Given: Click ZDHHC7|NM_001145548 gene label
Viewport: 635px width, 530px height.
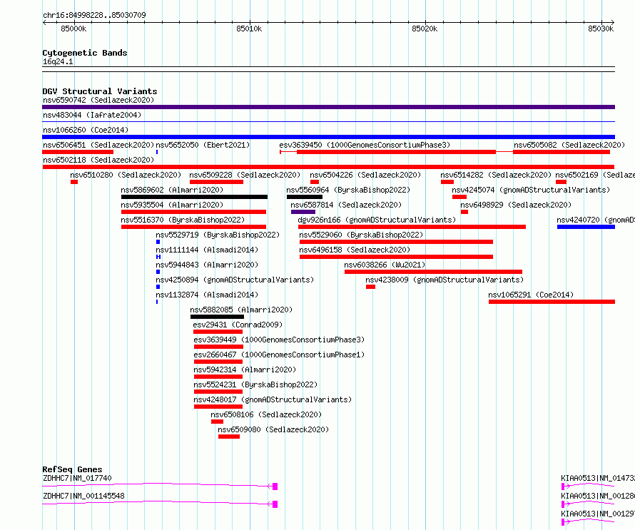Looking at the screenshot, I should (83, 496).
